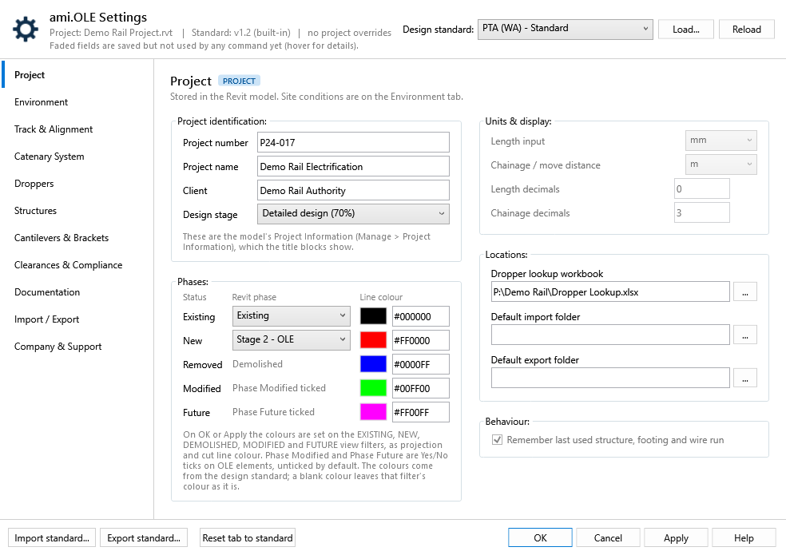This screenshot has height=555, width=786.
Task: Click 'Phase Future ticked' text
Action: tap(274, 412)
